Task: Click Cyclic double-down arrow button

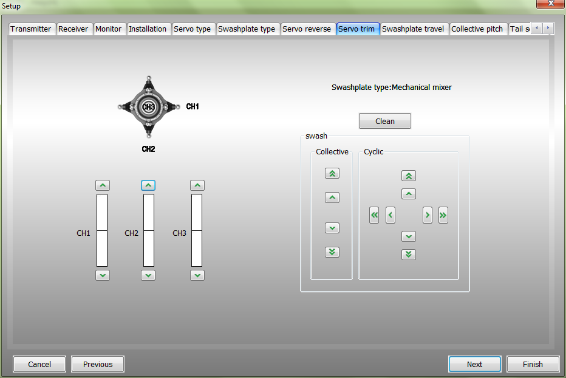Action: (x=409, y=254)
